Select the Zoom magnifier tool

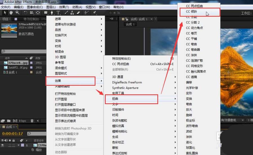pos(17,13)
